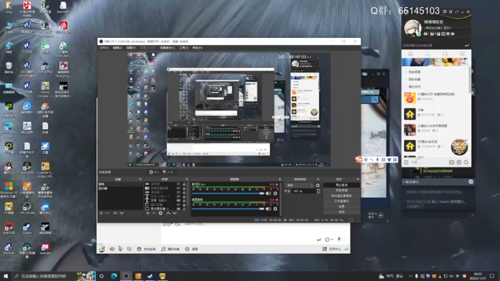Click microphone icon in YY bottom toolbar
500x281 pixels.
coord(120,249)
